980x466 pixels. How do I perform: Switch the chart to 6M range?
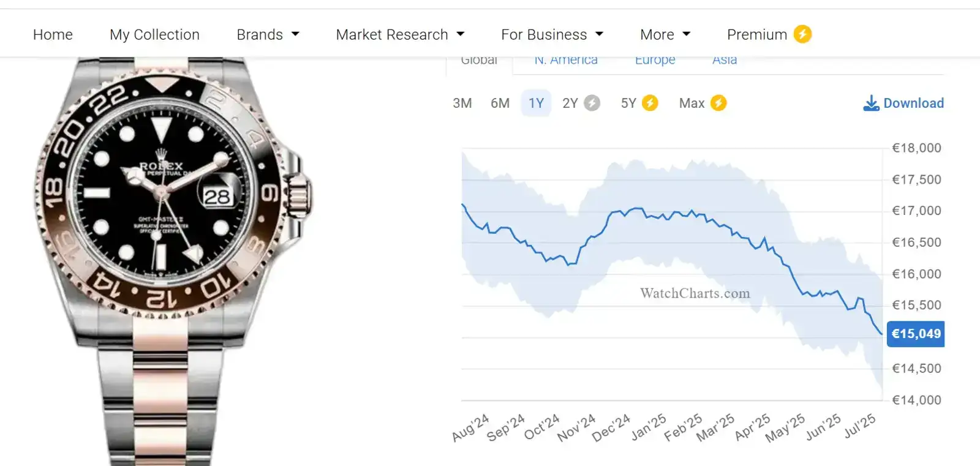coord(500,103)
